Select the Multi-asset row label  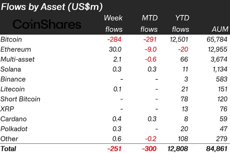[x=17, y=59]
